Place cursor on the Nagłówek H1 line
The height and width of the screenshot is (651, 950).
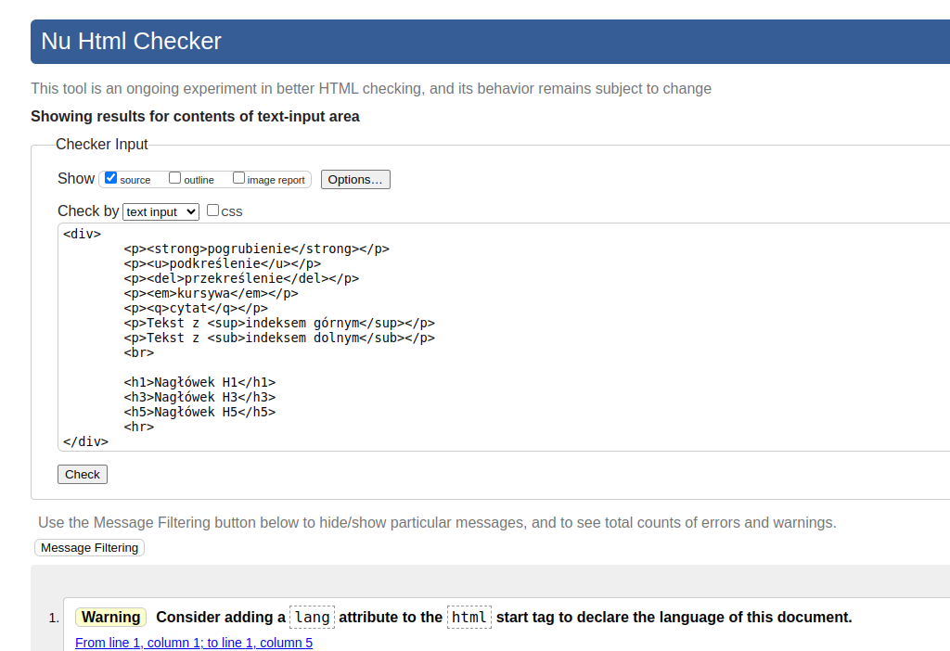click(199, 382)
